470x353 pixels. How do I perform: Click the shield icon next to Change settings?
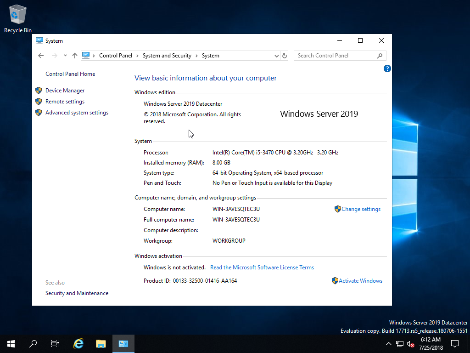click(x=338, y=209)
